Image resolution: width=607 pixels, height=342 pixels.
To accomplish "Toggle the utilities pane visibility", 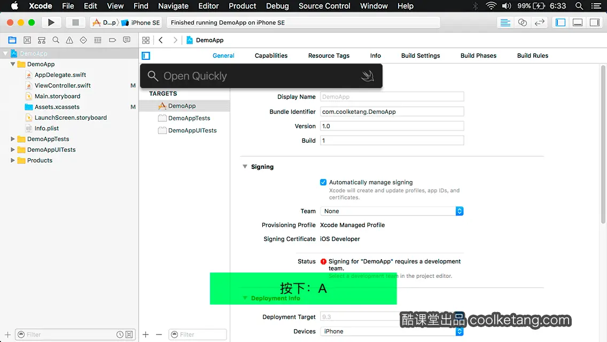I will click(x=595, y=22).
